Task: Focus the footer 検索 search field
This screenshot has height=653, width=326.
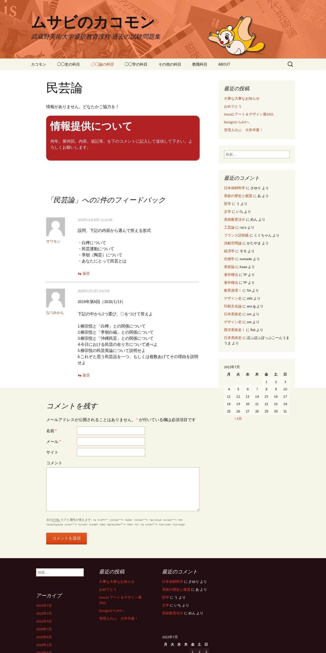Action: [x=60, y=572]
